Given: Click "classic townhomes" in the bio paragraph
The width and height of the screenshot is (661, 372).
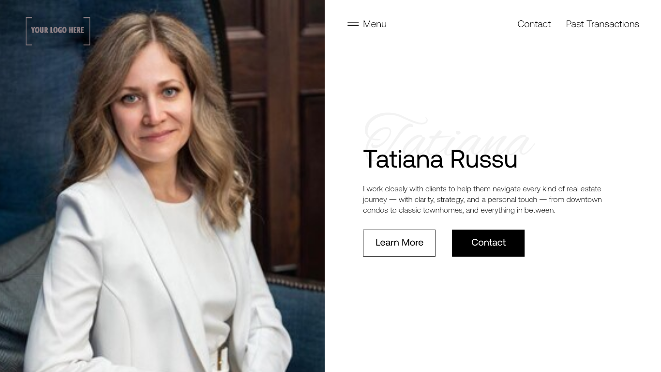Looking at the screenshot, I should tap(430, 210).
